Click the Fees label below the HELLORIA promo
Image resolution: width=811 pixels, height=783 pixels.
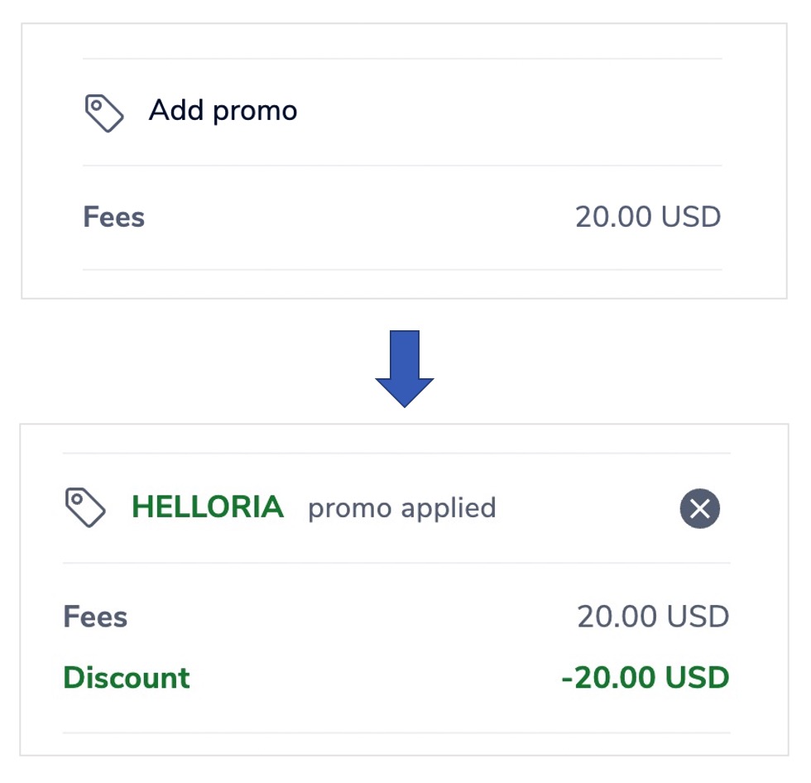point(95,617)
